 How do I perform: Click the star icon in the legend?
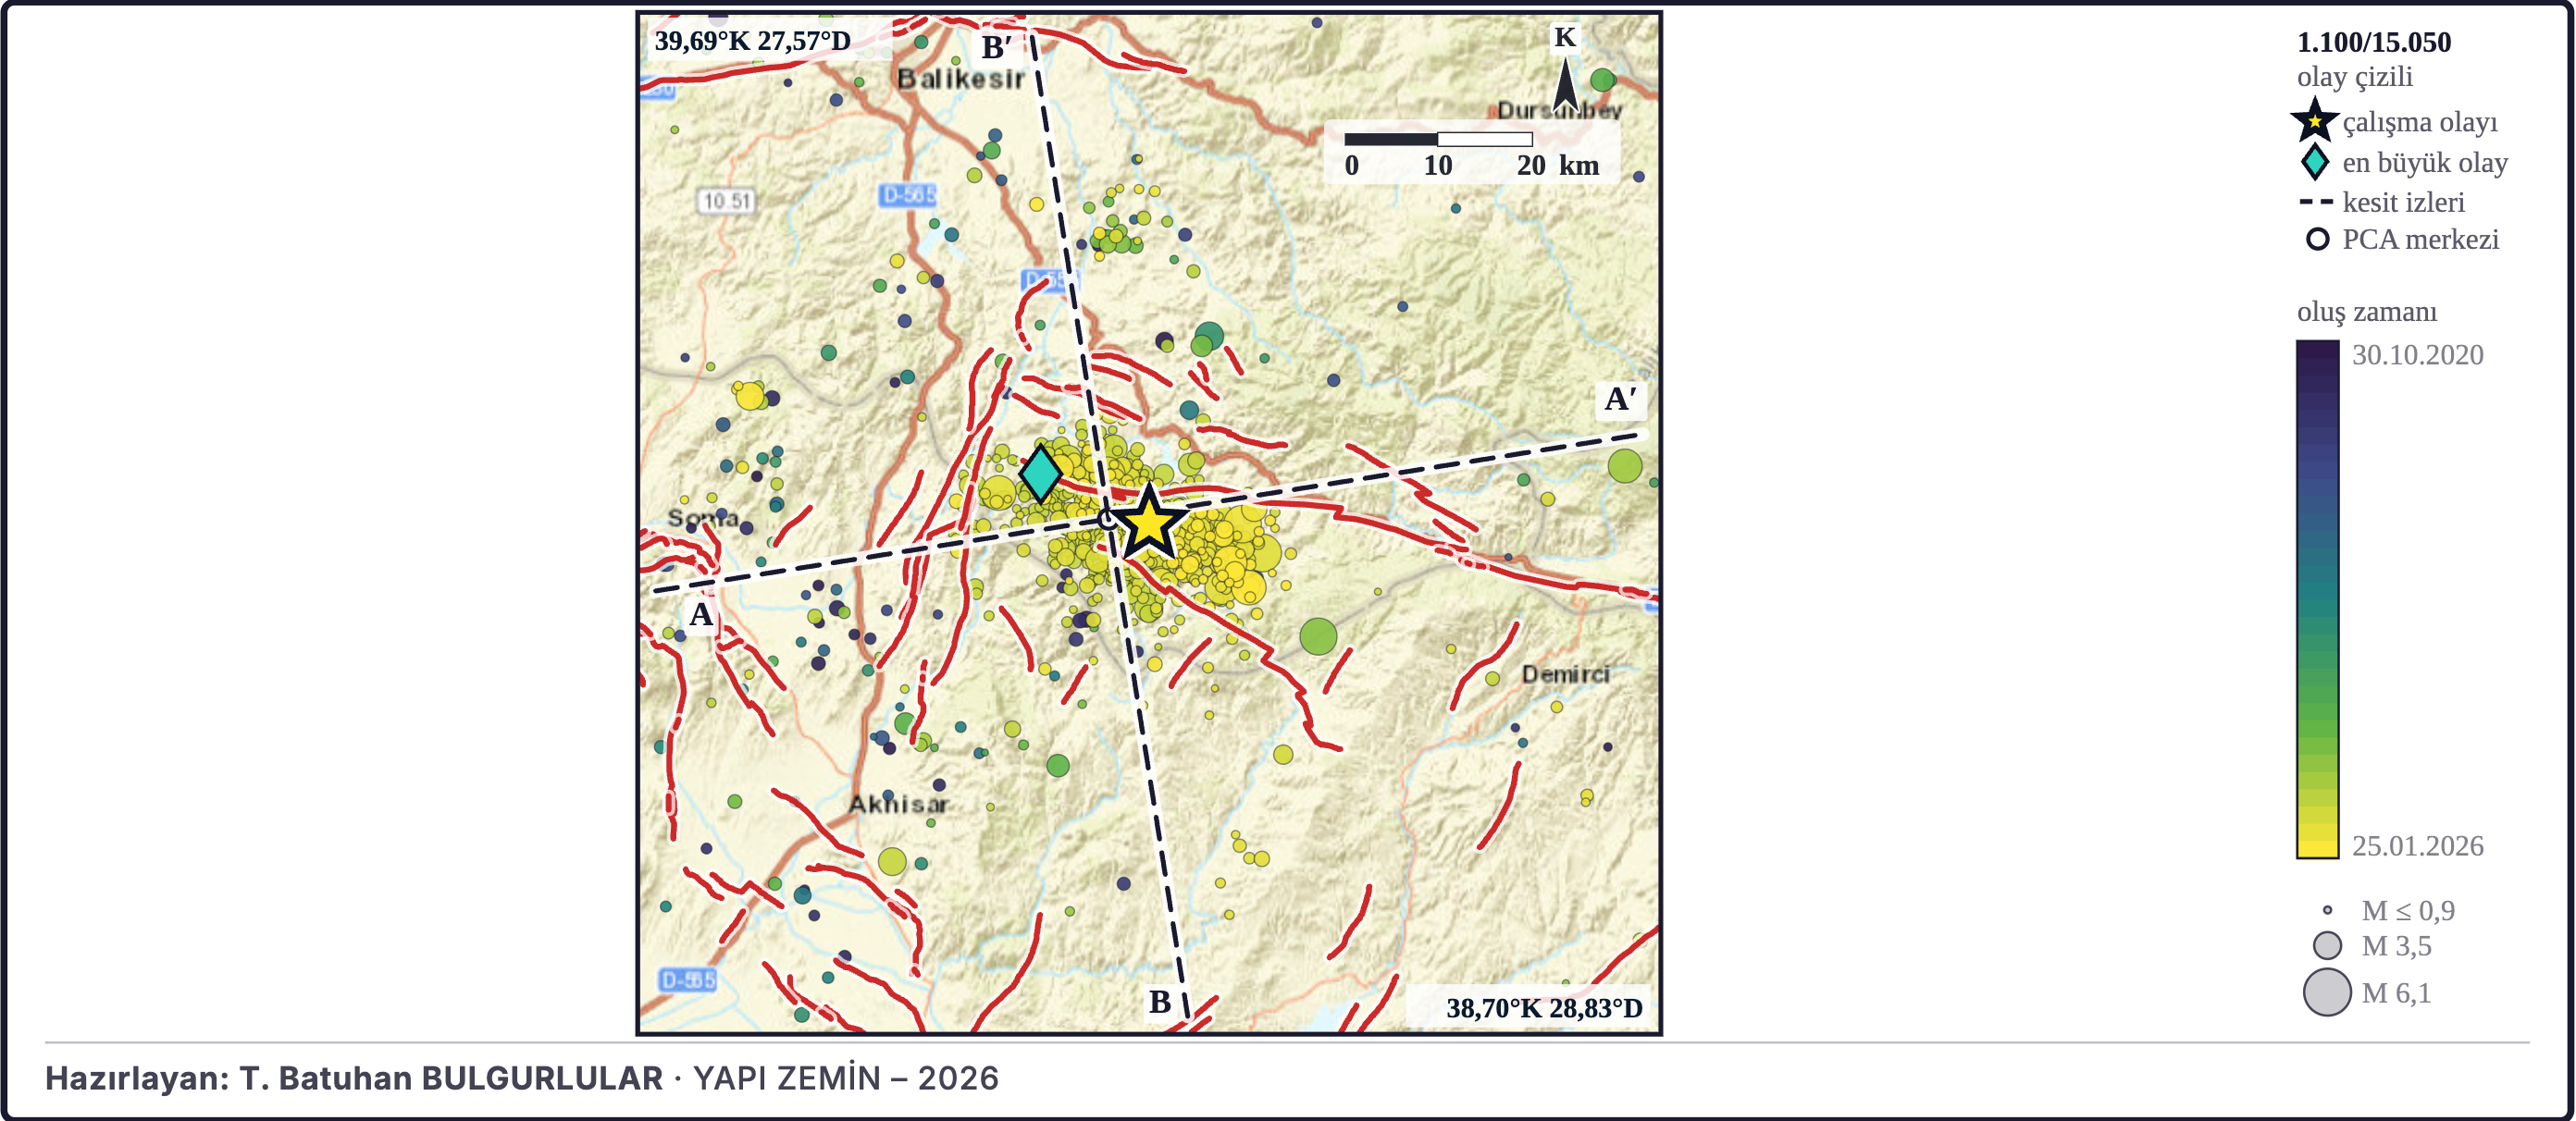tap(2315, 122)
